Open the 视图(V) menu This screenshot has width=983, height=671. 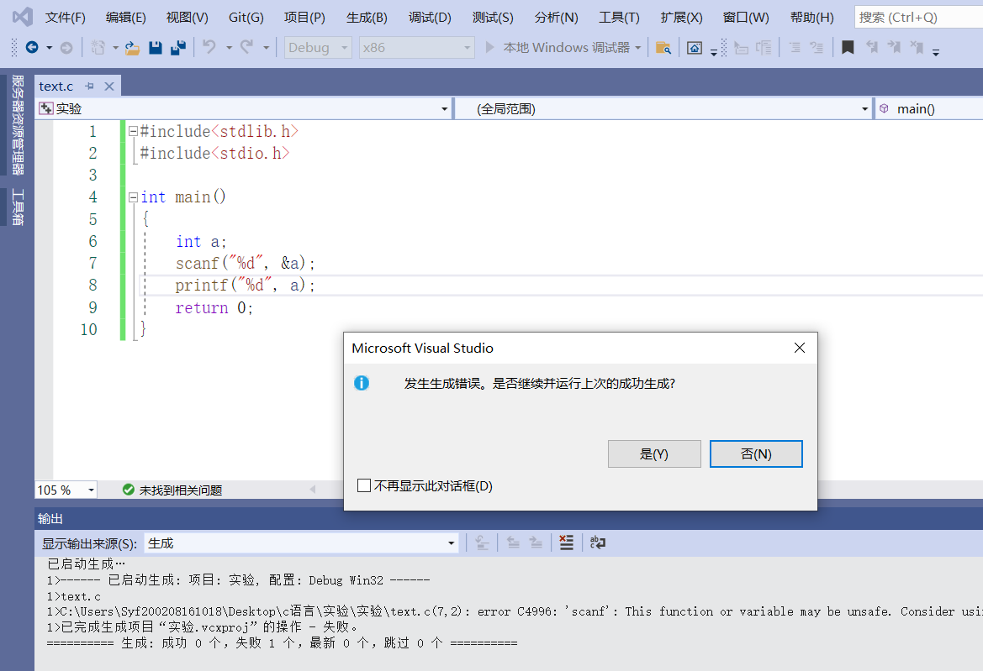click(x=187, y=18)
